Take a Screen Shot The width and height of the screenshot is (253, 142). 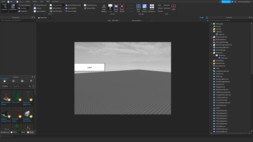[116, 8]
